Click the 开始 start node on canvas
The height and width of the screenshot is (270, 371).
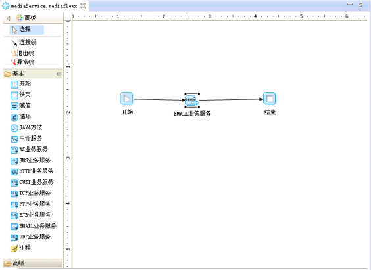click(x=126, y=99)
